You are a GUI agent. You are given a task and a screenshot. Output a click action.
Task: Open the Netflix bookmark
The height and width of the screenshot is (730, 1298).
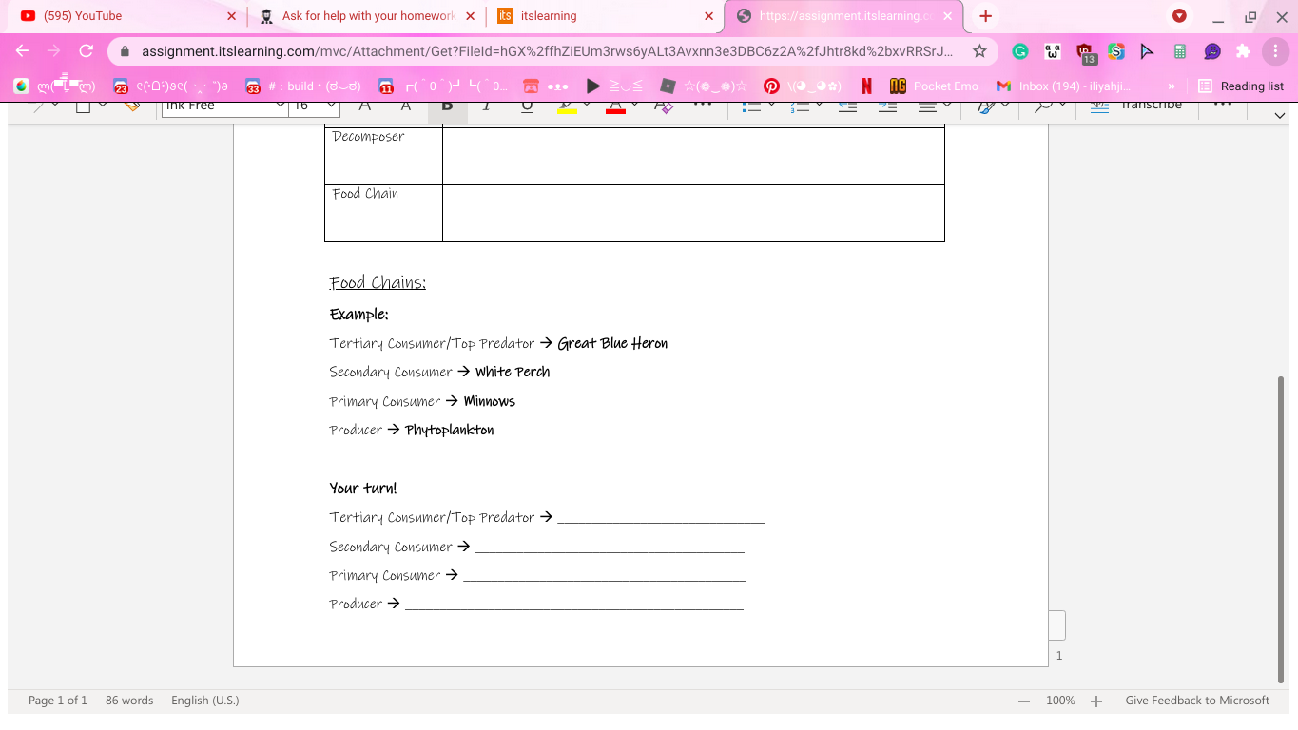866,86
